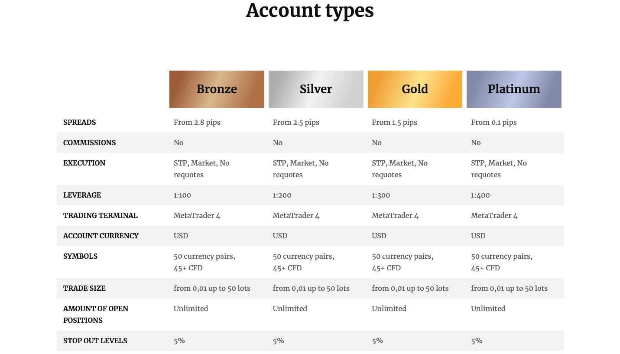Click the SPREADS row label
Image resolution: width=620 pixels, height=354 pixels.
click(80, 122)
